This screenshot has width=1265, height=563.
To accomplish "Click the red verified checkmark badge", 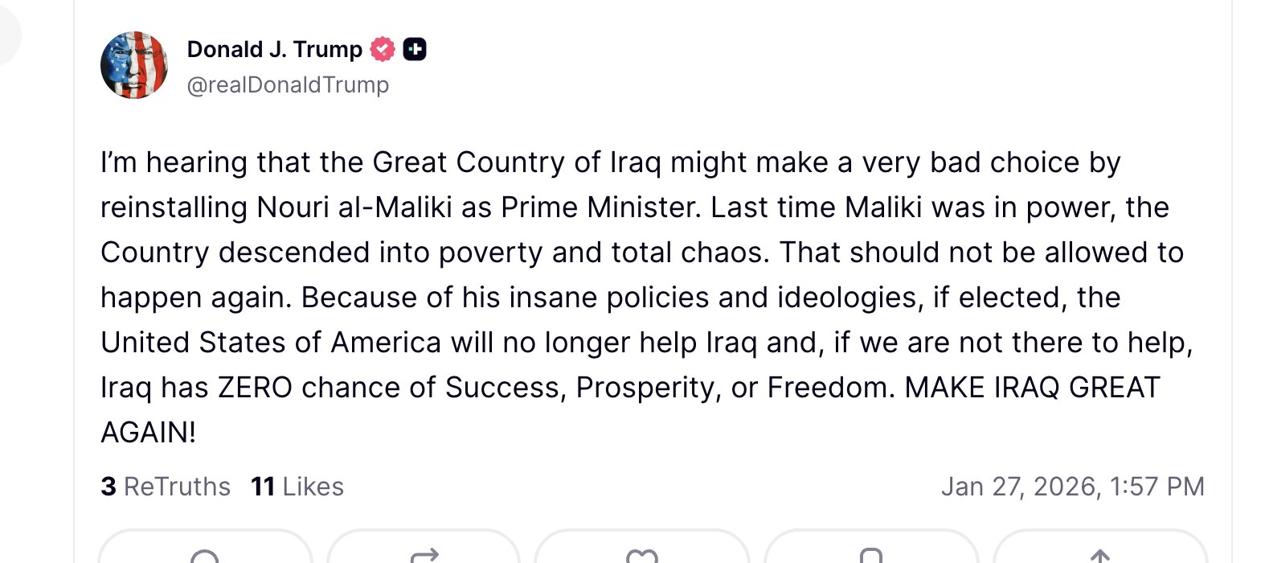I will 383,50.
